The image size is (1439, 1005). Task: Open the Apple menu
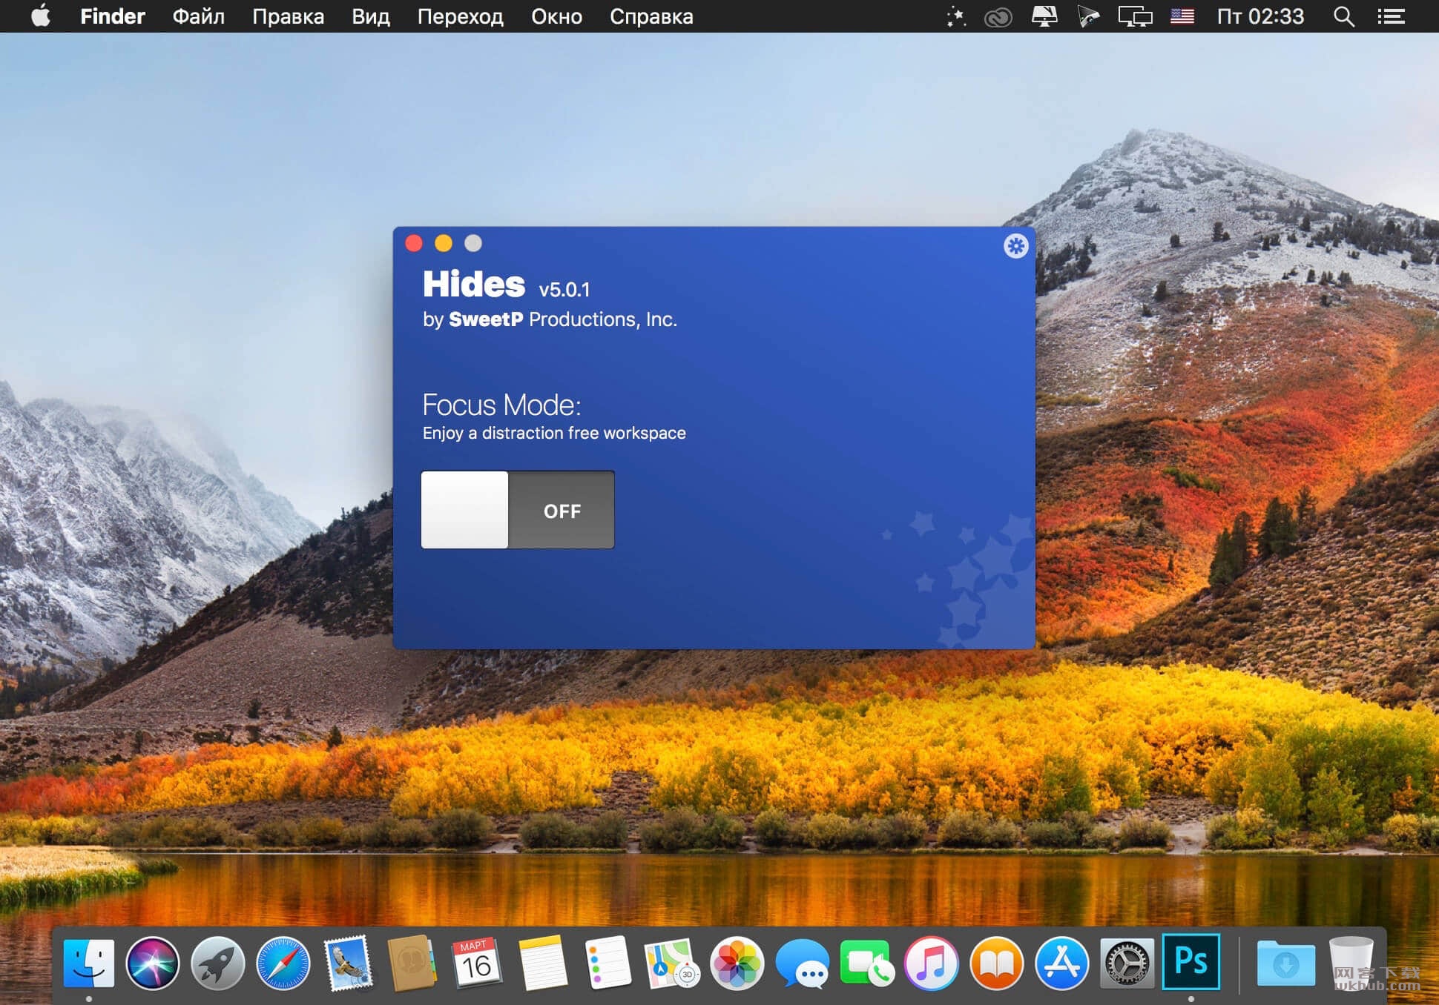point(41,16)
